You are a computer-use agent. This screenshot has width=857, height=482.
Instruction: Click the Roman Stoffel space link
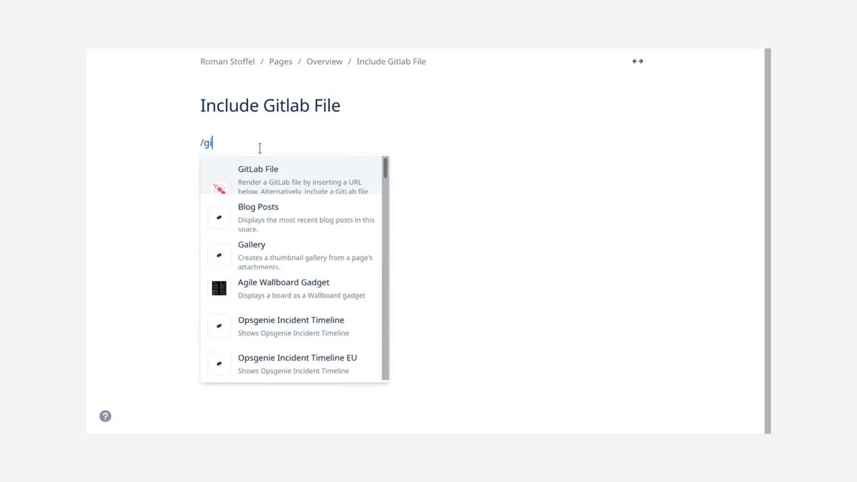227,61
